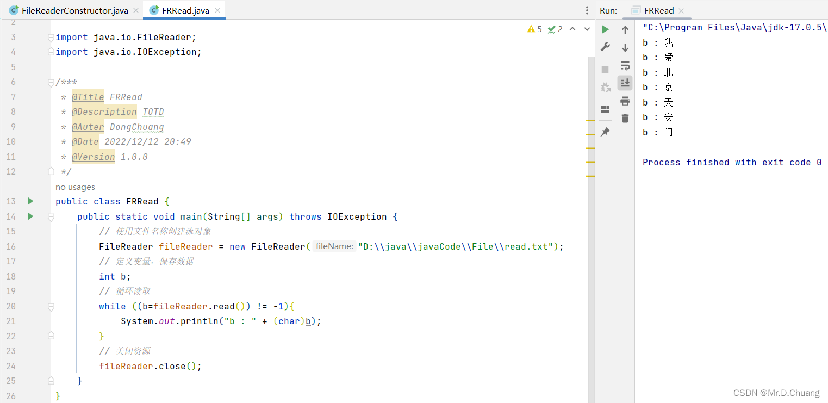This screenshot has height=403, width=828.
Task: Click the Down the Stack Trace arrow
Action: pos(625,47)
